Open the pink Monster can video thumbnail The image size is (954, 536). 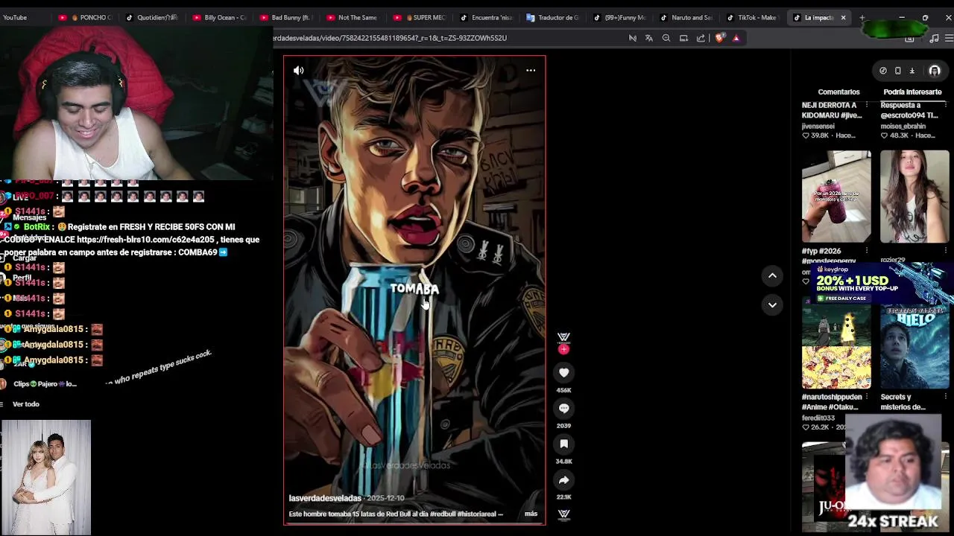[836, 197]
